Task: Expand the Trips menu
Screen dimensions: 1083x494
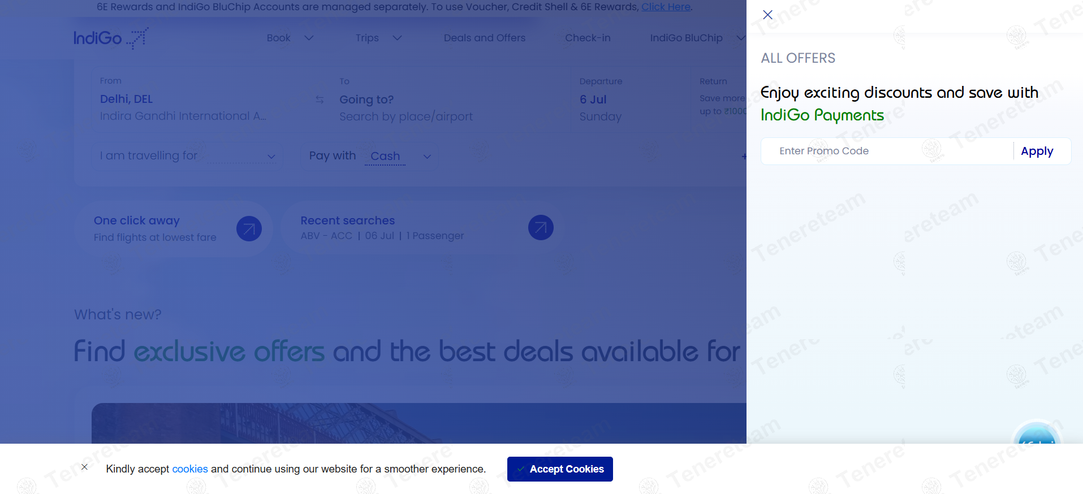Action: click(378, 38)
